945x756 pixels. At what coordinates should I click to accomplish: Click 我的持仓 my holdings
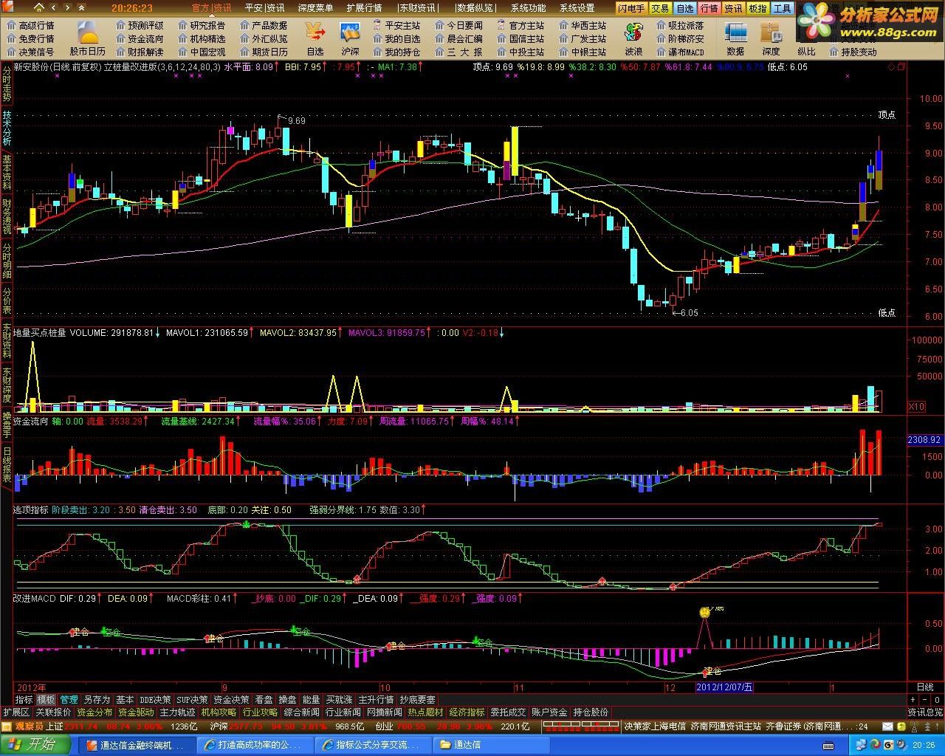point(396,52)
